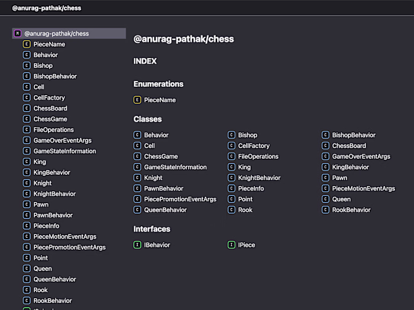Screen dimensions: 414x310
Task: Open ChessGame in the sidebar
Action: point(50,119)
